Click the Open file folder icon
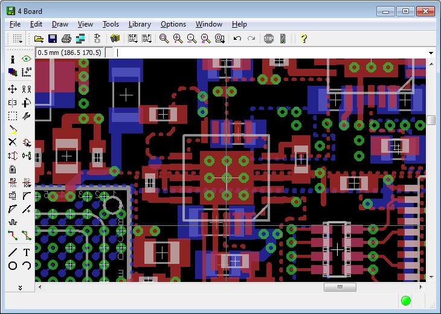Image resolution: width=441 pixels, height=314 pixels. [39, 38]
